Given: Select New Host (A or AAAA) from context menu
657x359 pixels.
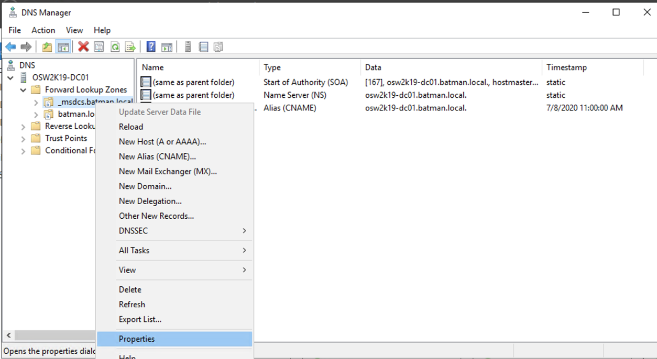Looking at the screenshot, I should 162,141.
